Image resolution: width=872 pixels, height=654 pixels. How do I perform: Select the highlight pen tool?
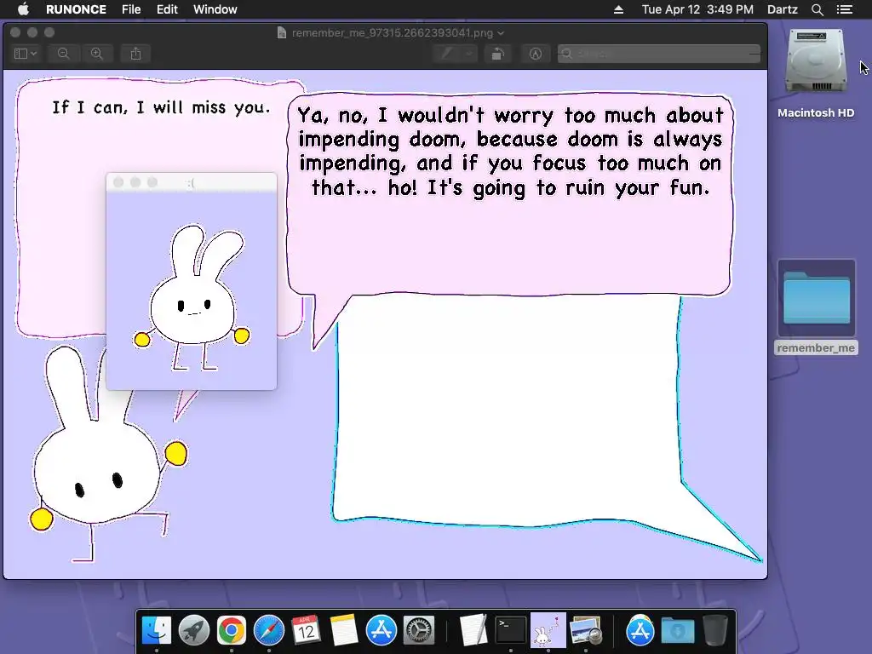tap(447, 54)
